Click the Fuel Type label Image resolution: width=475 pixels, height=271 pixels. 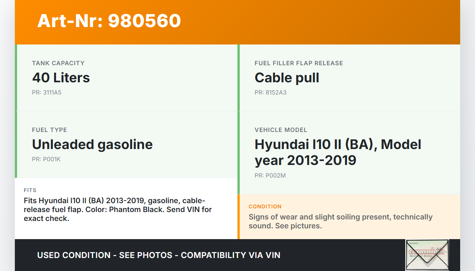(x=49, y=130)
